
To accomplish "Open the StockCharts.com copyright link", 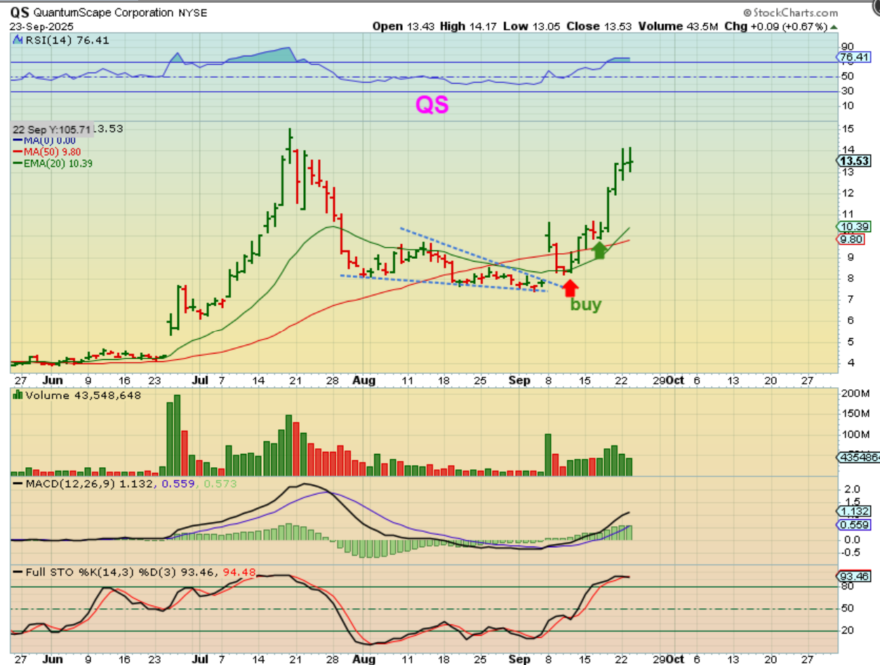I will 790,13.
